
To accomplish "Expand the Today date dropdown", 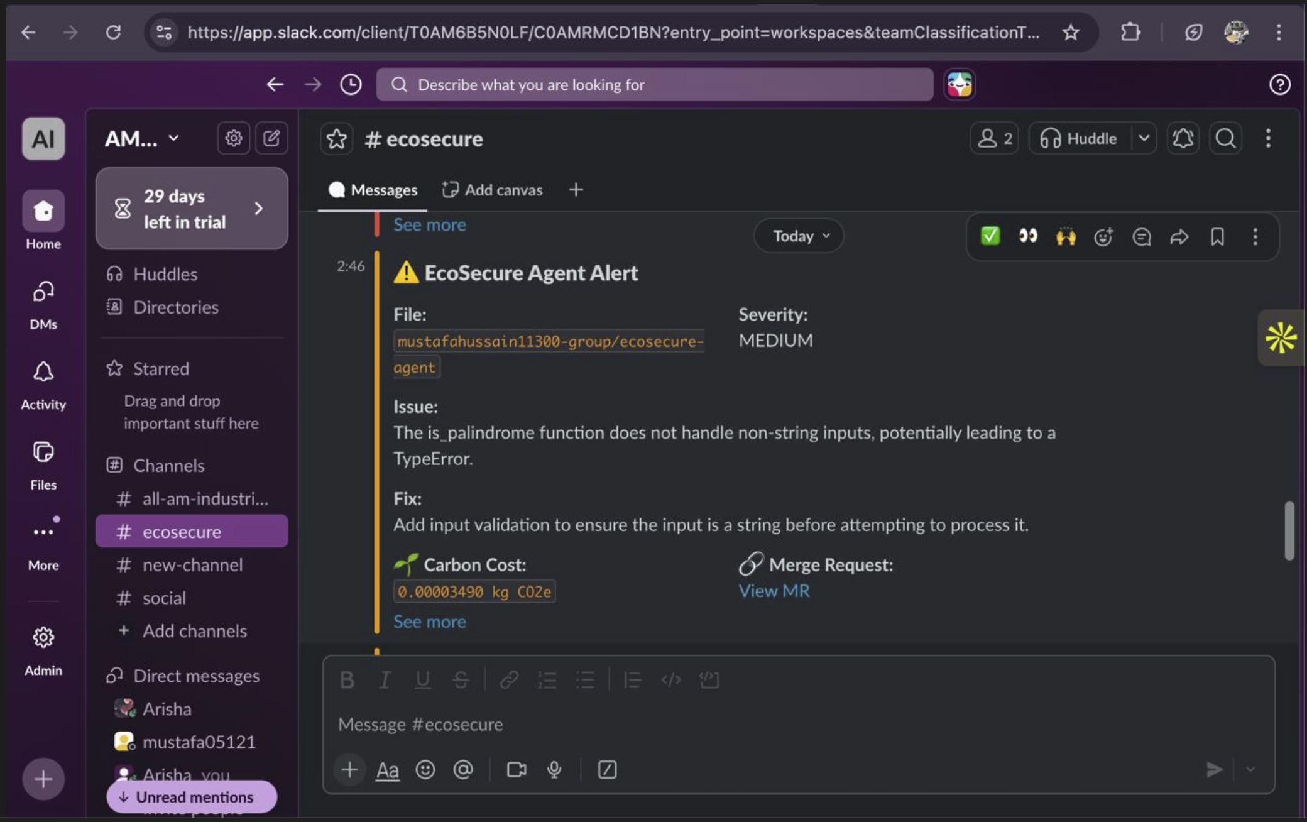I will coord(799,236).
